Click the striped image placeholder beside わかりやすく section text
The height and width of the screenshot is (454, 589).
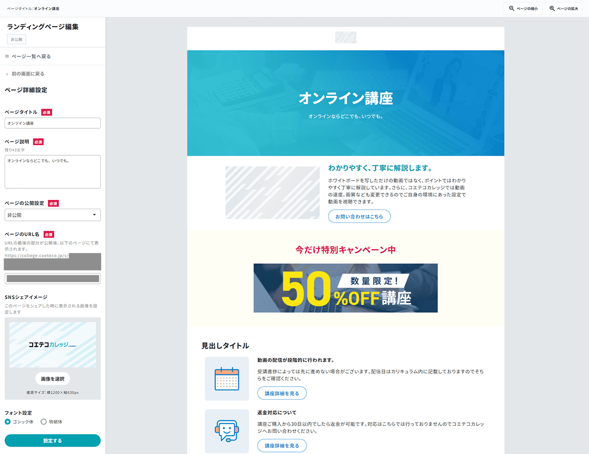pos(272,193)
